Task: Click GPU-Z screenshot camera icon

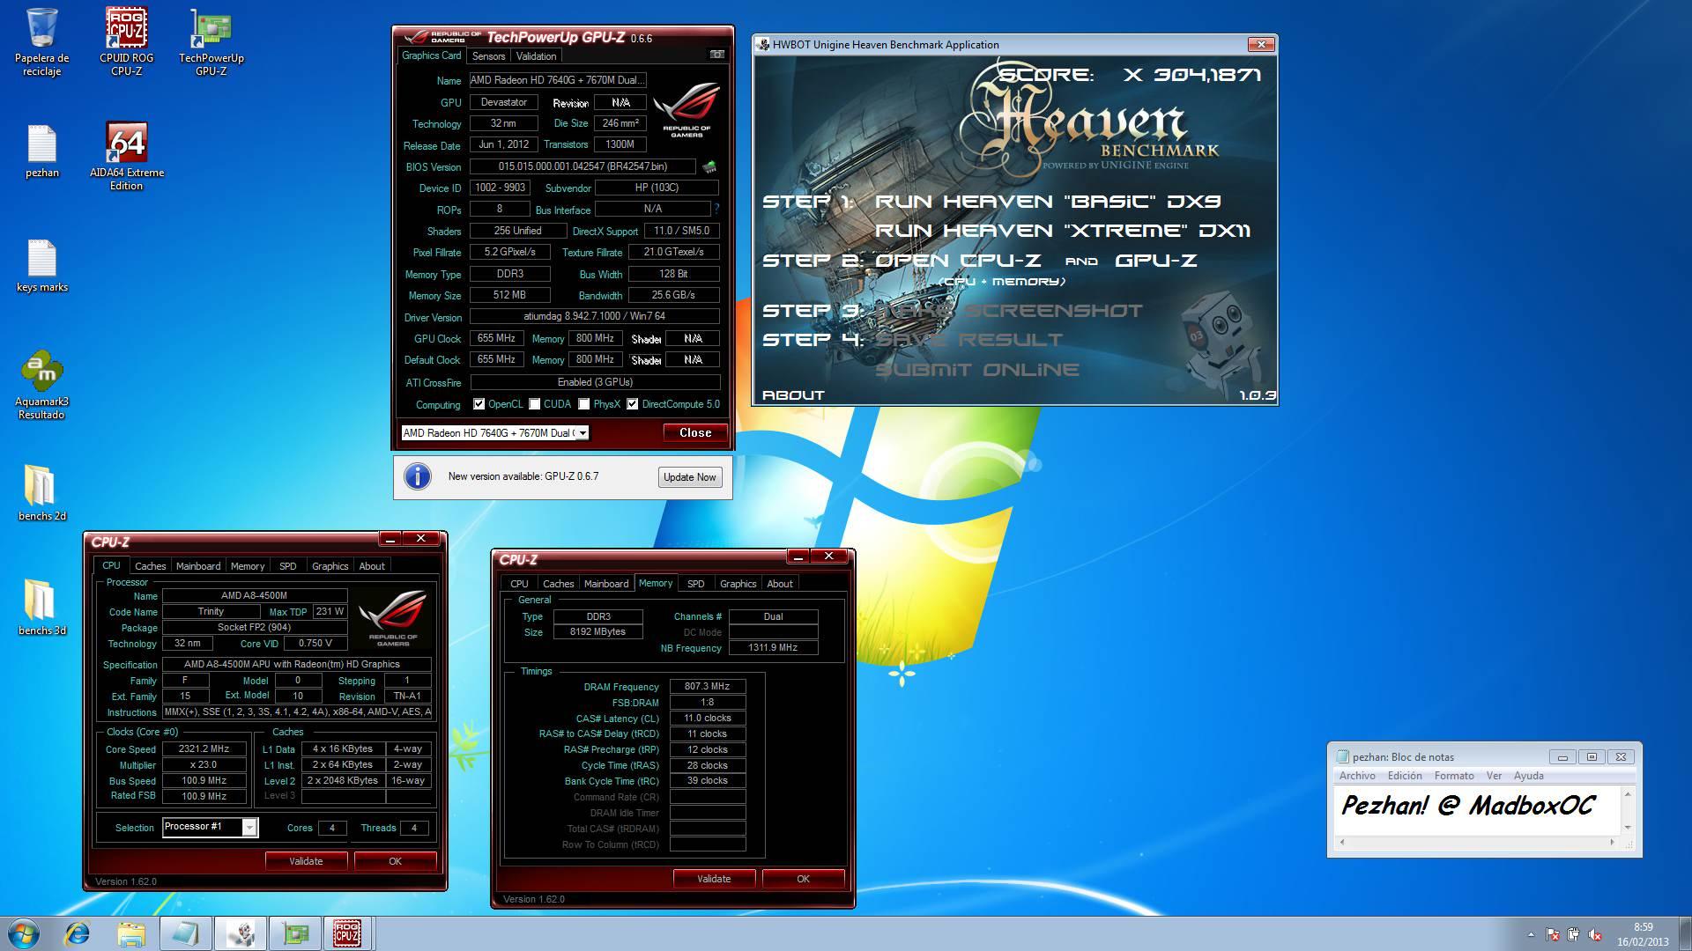Action: click(717, 55)
